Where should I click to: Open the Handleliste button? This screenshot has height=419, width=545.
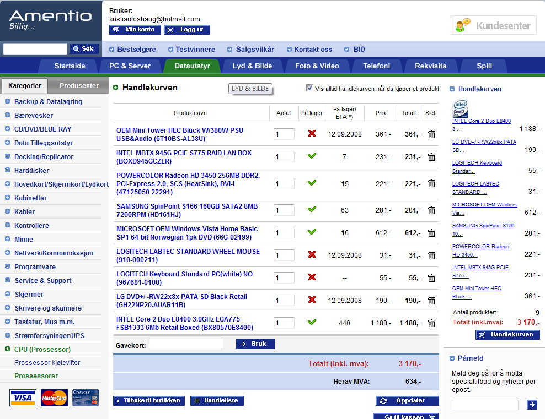pyautogui.click(x=217, y=401)
